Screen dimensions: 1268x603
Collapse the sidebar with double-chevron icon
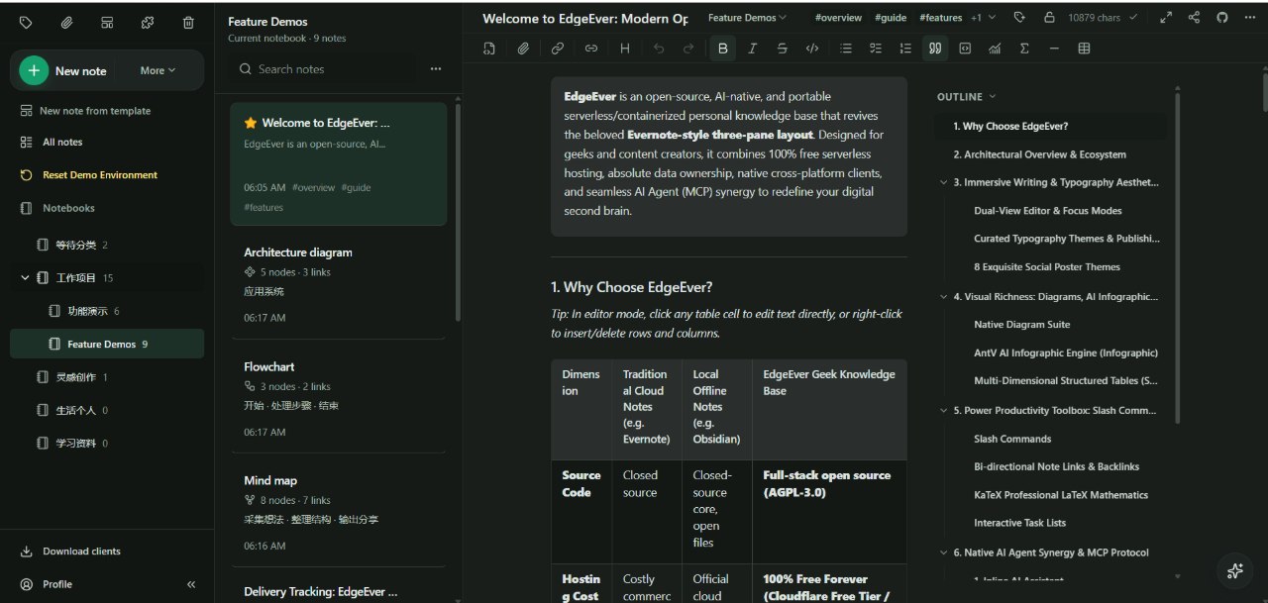click(191, 584)
